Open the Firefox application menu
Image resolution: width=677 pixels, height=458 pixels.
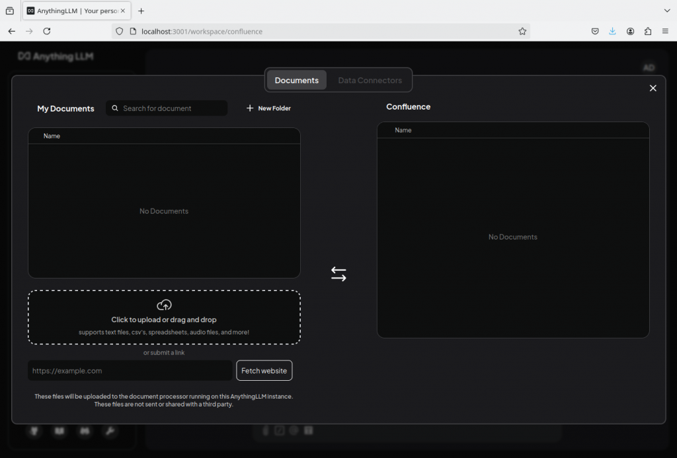665,31
